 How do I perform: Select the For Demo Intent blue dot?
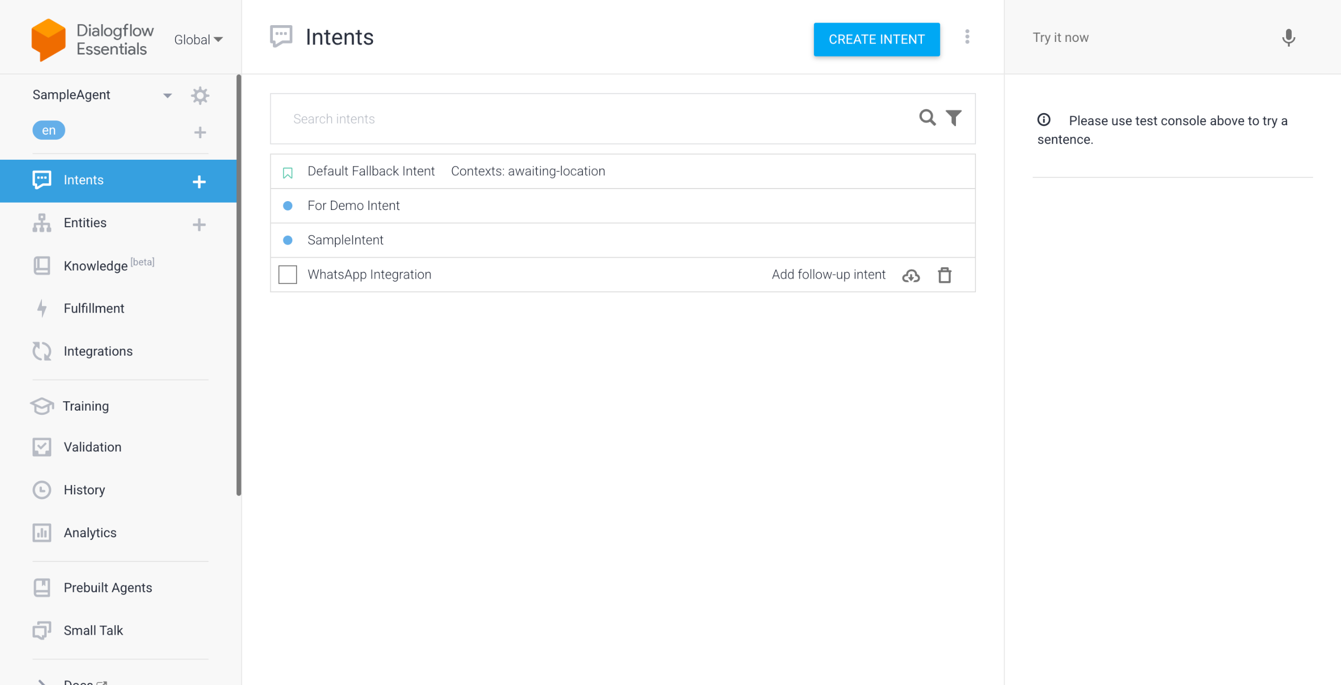click(x=288, y=206)
